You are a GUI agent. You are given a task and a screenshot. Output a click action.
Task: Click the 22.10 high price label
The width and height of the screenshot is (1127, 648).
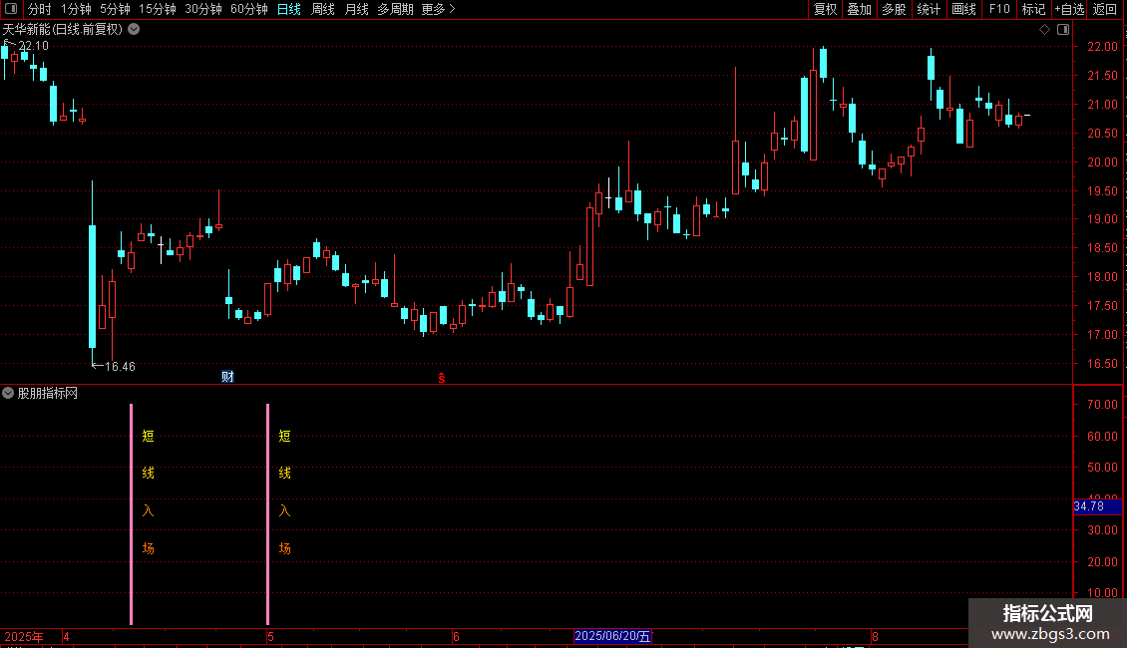[x=33, y=45]
